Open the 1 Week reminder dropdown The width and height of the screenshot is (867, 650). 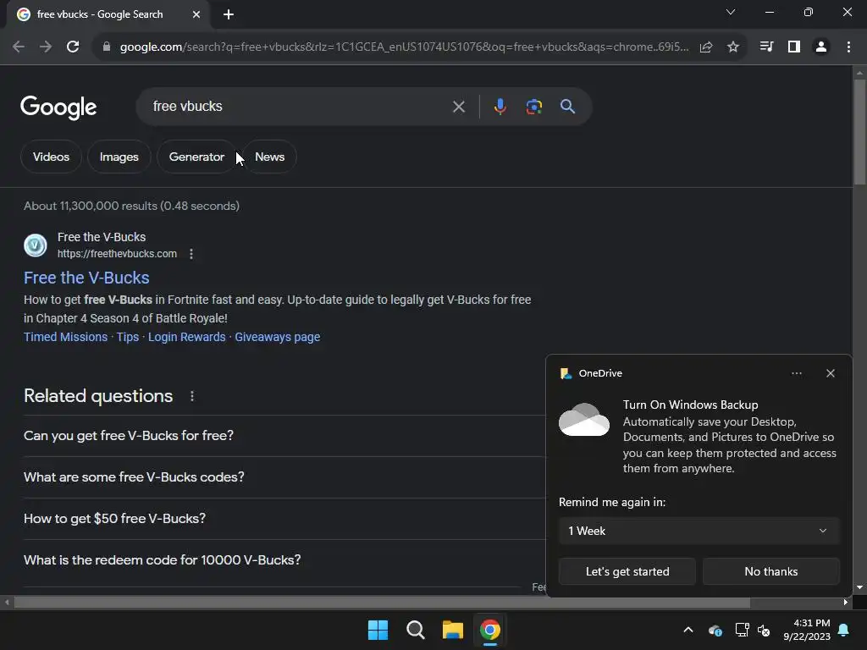(x=699, y=532)
